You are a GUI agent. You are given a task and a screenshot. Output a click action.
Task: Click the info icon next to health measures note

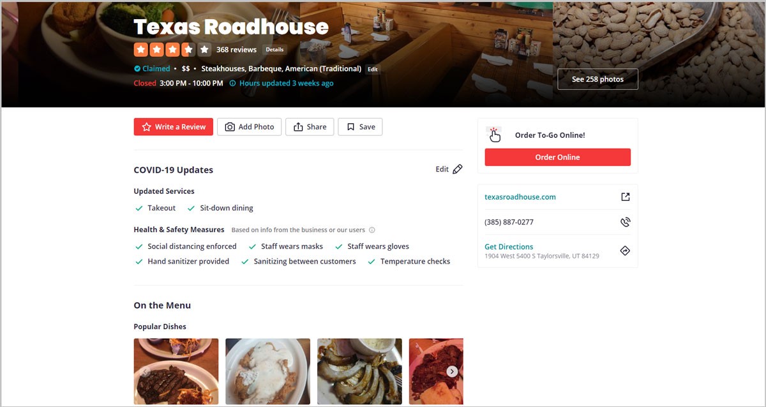pos(372,230)
